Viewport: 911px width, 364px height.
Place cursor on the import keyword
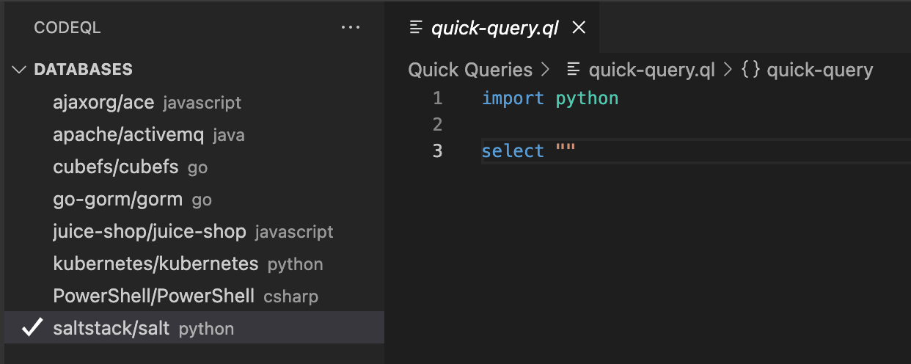[513, 98]
